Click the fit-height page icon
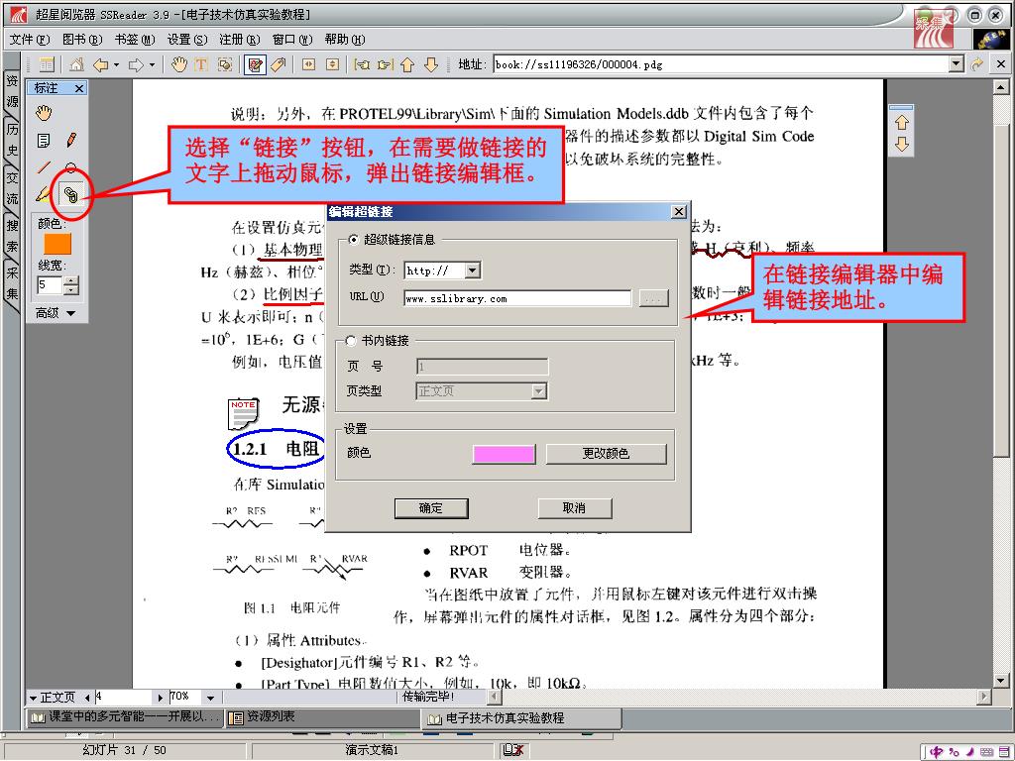The height and width of the screenshot is (761, 1015). tap(332, 64)
